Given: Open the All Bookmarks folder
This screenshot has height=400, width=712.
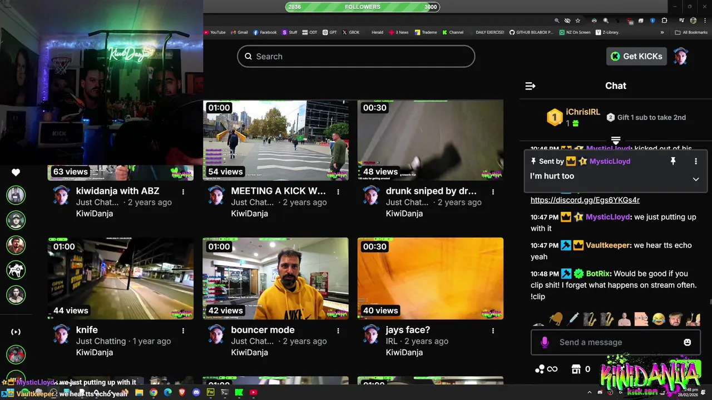Looking at the screenshot, I should point(691,32).
